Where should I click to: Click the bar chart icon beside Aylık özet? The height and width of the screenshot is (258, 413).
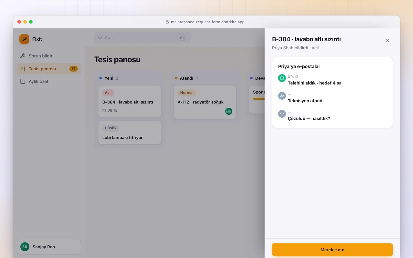[x=23, y=81]
